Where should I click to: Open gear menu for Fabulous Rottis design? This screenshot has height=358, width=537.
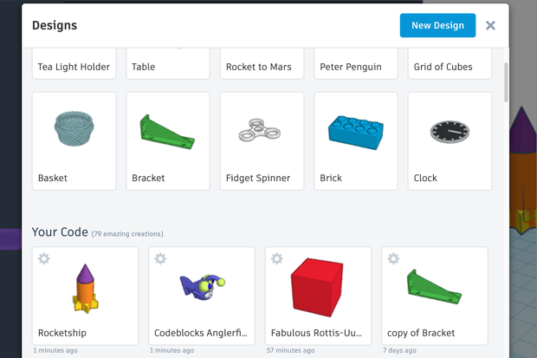277,259
